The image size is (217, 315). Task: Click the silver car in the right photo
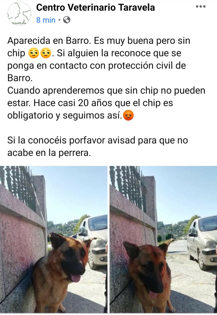(202, 243)
